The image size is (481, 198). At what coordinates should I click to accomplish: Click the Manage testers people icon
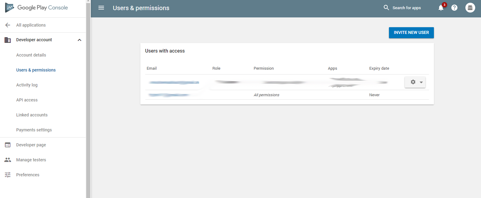8,160
